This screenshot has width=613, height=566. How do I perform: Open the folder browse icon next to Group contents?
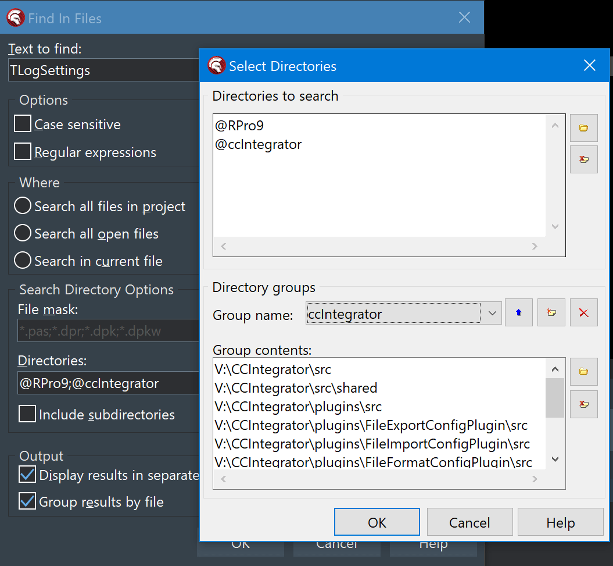pyautogui.click(x=583, y=372)
